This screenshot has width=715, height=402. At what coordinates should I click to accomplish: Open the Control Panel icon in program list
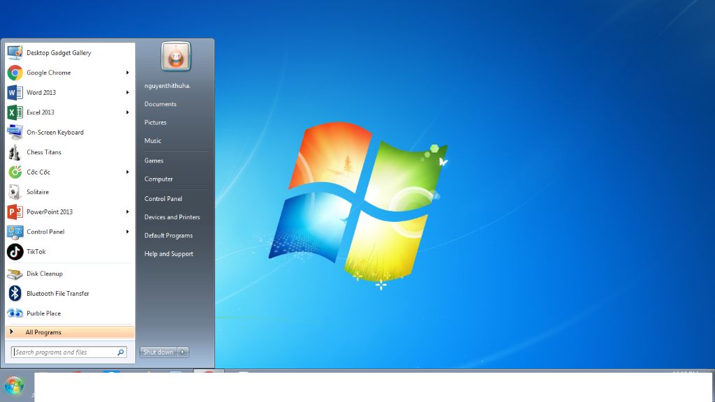pos(15,232)
